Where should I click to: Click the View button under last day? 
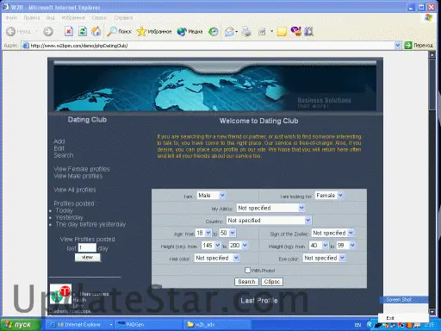point(87,257)
